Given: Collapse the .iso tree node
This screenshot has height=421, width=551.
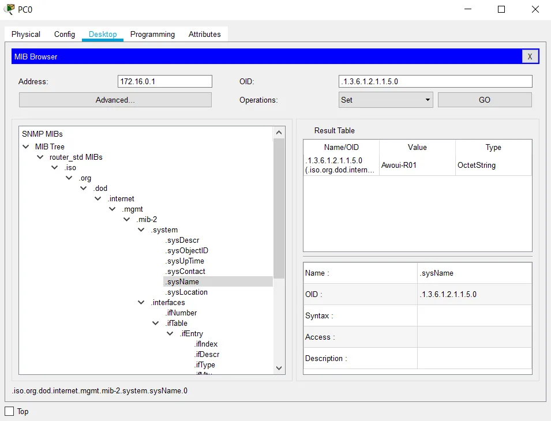Looking at the screenshot, I should coord(54,167).
